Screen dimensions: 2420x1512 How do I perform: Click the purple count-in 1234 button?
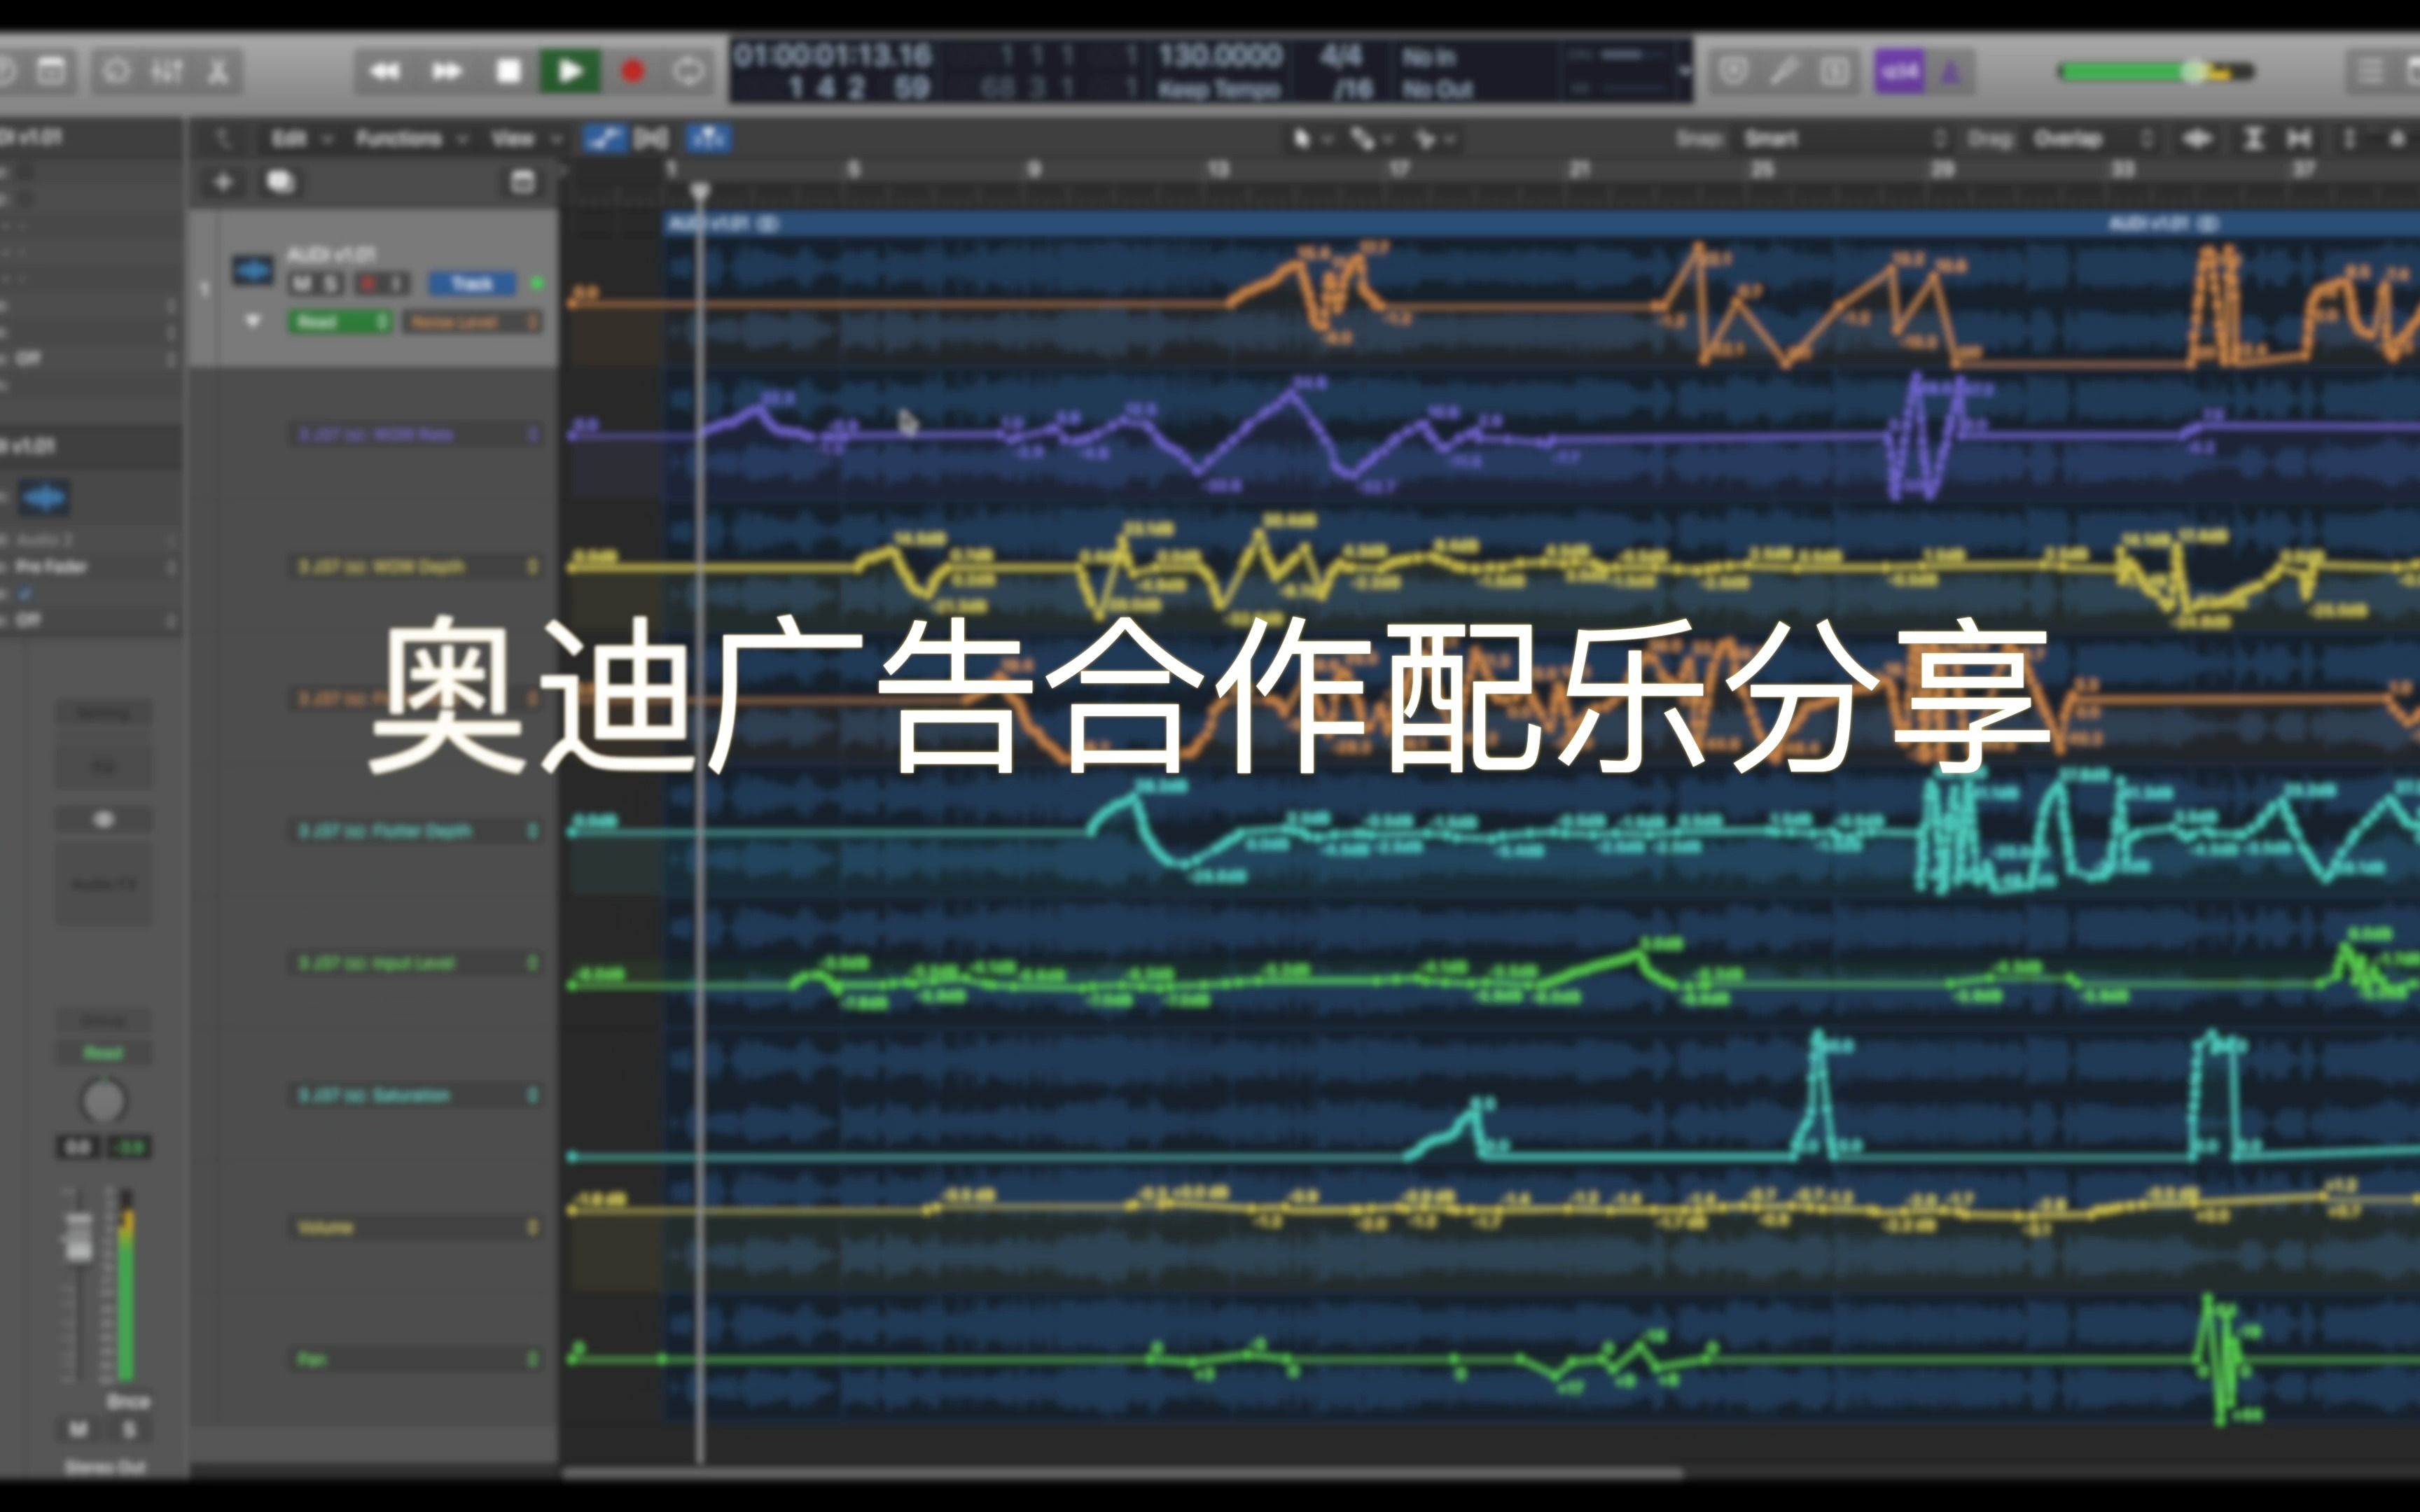(1899, 71)
